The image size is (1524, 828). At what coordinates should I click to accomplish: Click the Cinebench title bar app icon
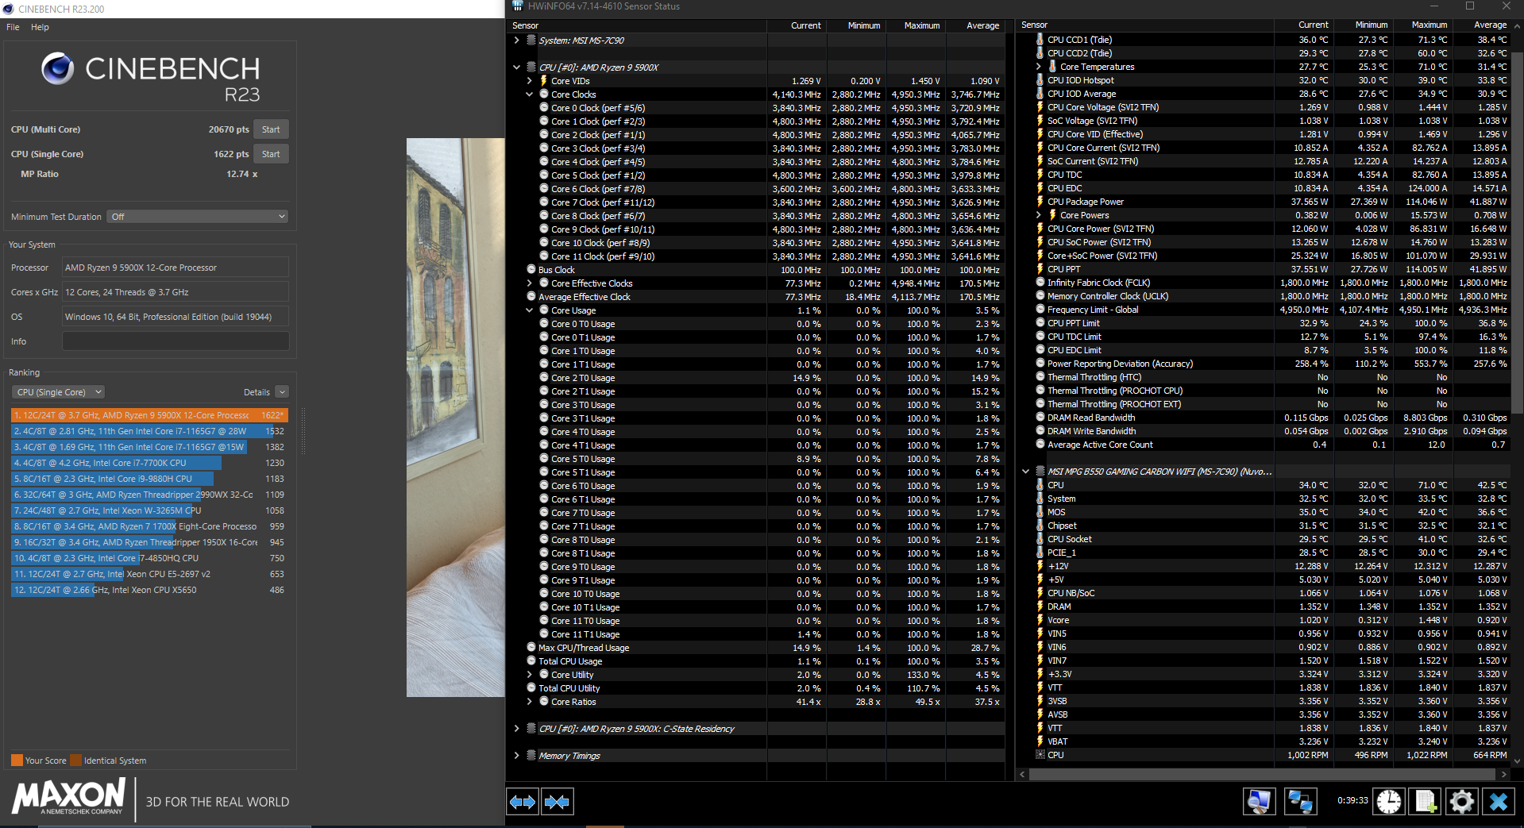point(8,9)
